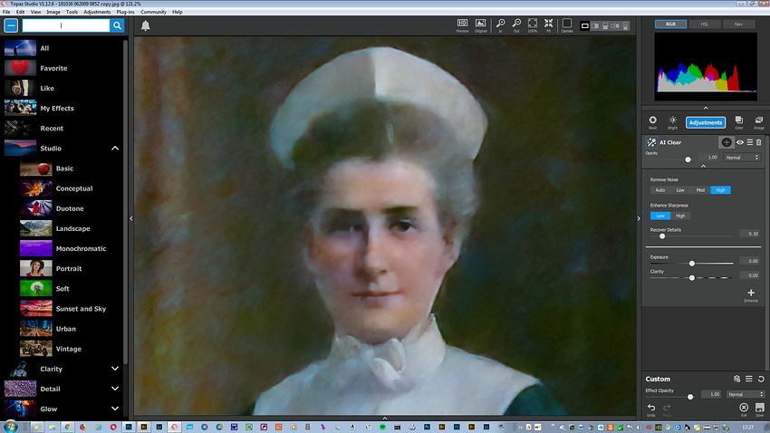Open Custom effect menu icon

749,379
